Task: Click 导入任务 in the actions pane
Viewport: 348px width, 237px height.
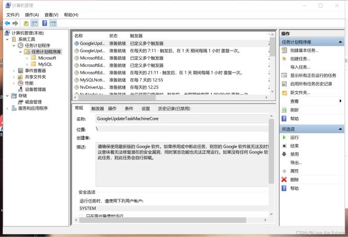Action: 300,67
